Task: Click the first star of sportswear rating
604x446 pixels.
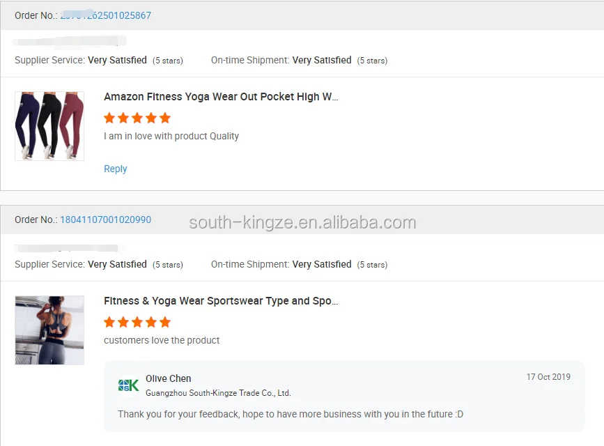Action: tap(109, 322)
